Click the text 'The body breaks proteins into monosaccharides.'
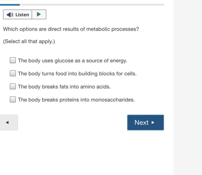Screen dimensions: 202x175 pyautogui.click(x=76, y=100)
